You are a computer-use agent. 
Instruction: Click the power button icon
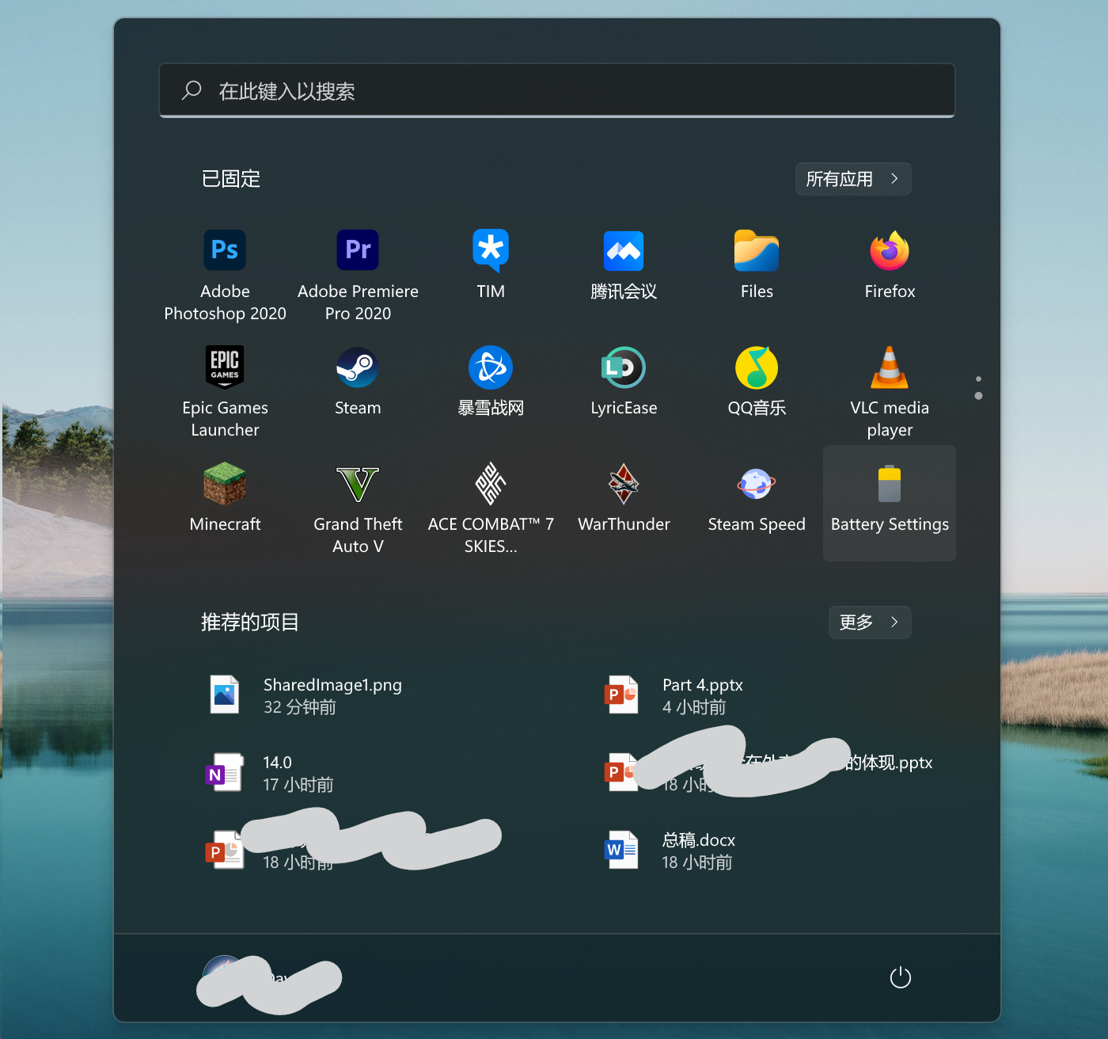[901, 978]
